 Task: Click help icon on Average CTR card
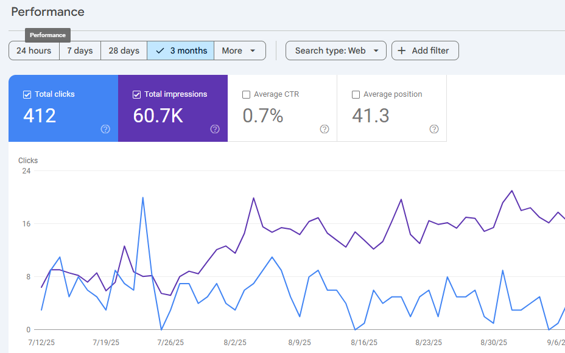click(325, 129)
